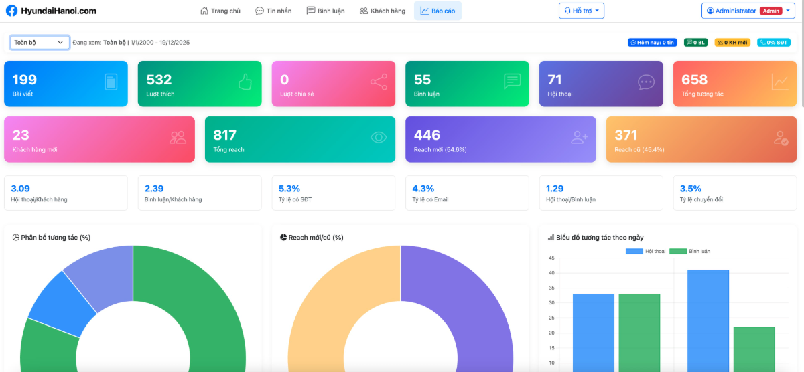Go to the Trang chủ menu
The height and width of the screenshot is (372, 804).
tap(220, 11)
